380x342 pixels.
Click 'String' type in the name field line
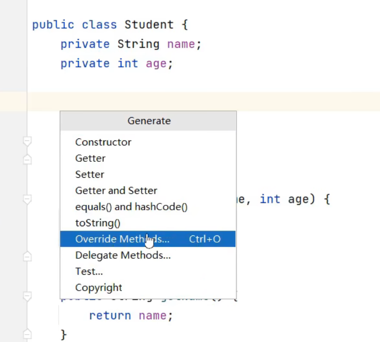pos(139,45)
